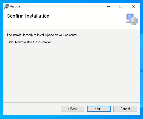Image resolution: width=143 pixels, height=119 pixels.
Task: Click the Aiyoda installer title bar icon
Action: [6, 6]
